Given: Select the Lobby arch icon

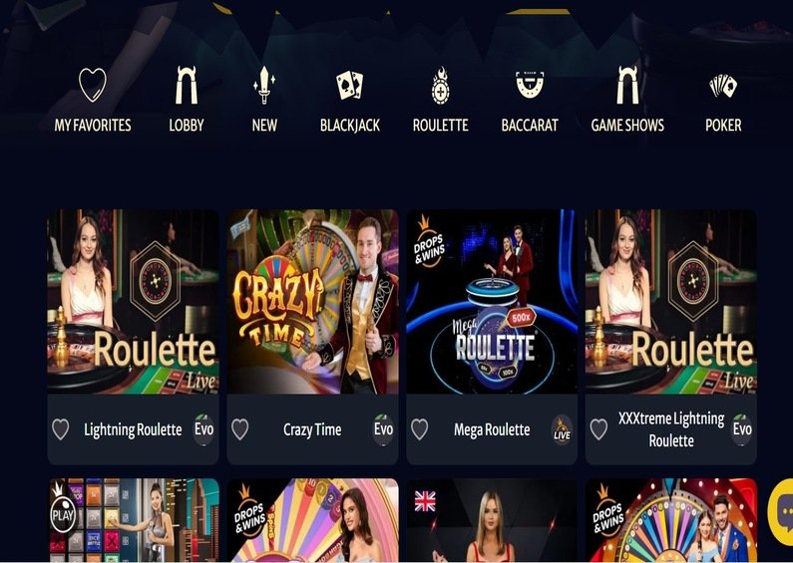Looking at the screenshot, I should coord(187,85).
